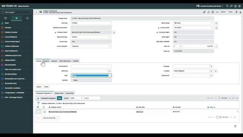
Task: Open Expense Lines related list tab
Action: pyautogui.click(x=59, y=93)
